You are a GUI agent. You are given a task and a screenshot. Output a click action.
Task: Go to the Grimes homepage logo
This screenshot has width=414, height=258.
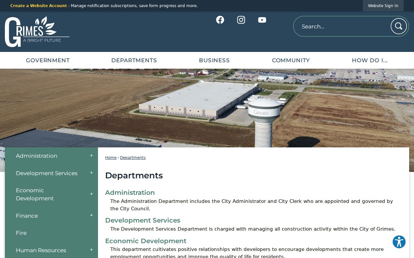37,32
